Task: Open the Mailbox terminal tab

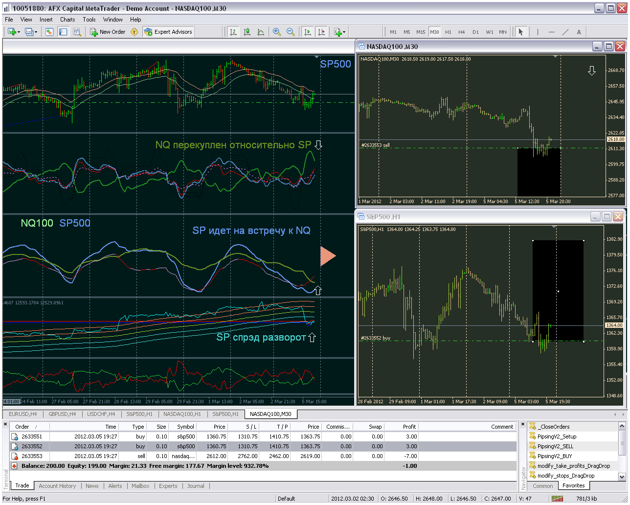Action: click(141, 486)
